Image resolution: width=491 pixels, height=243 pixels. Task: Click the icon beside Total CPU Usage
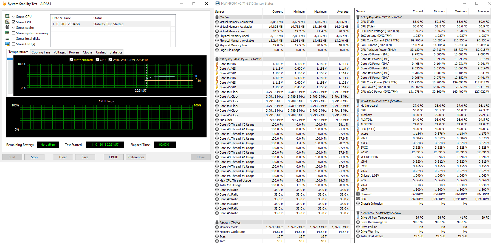click(217, 185)
